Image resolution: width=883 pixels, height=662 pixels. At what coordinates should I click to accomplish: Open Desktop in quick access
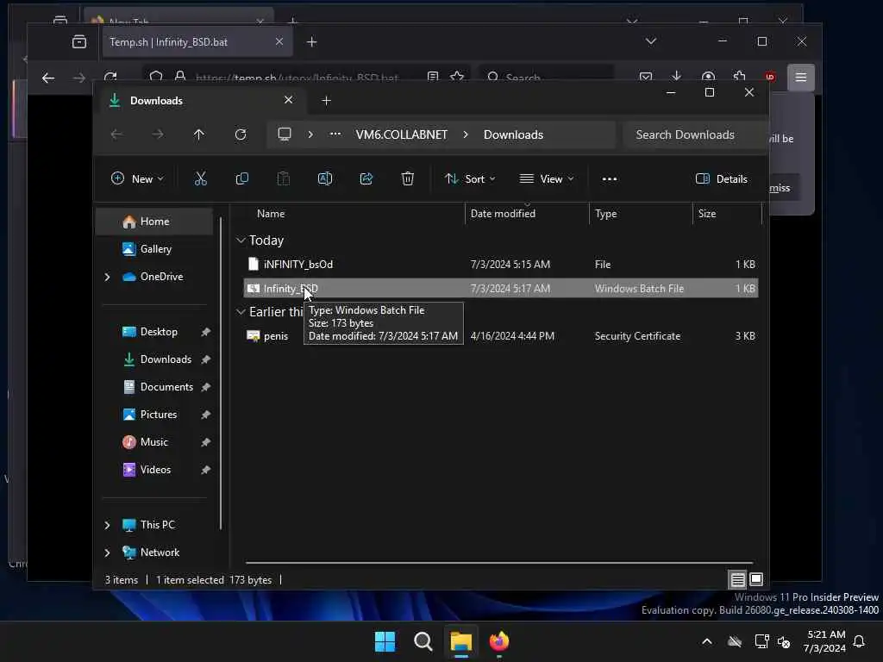(x=159, y=332)
